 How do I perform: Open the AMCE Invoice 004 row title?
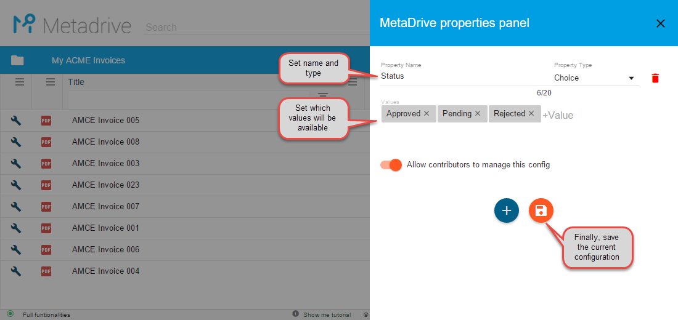(x=105, y=271)
